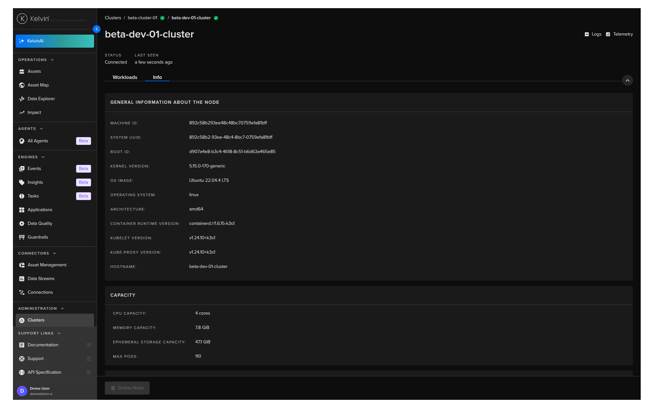Click demo@kelvin.ai user email
This screenshot has width=654, height=408.
pyautogui.click(x=41, y=394)
